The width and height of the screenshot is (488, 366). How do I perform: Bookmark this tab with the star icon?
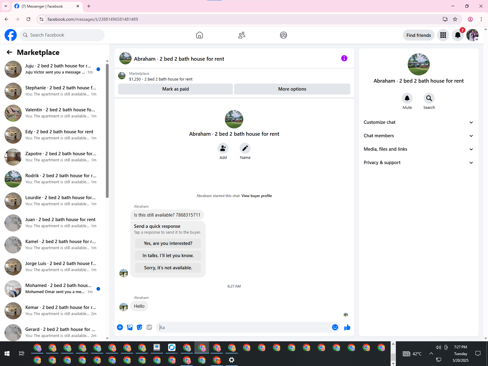(455, 19)
